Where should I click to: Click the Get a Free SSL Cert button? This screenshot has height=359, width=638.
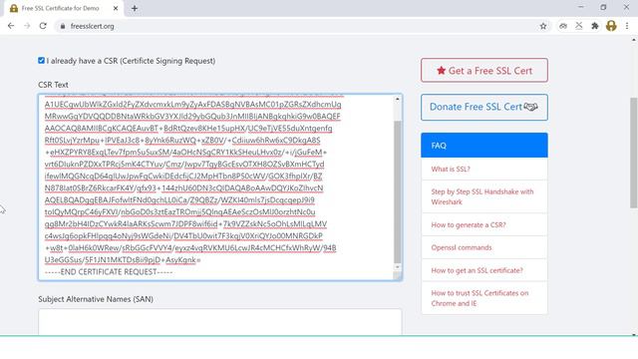click(x=484, y=71)
